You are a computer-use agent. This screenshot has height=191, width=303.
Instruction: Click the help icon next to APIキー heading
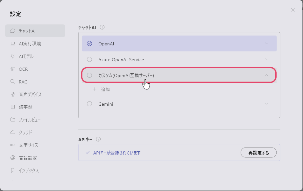coord(98,139)
